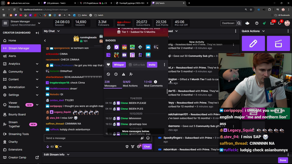Select Stream Manager in sidebar

21,48
